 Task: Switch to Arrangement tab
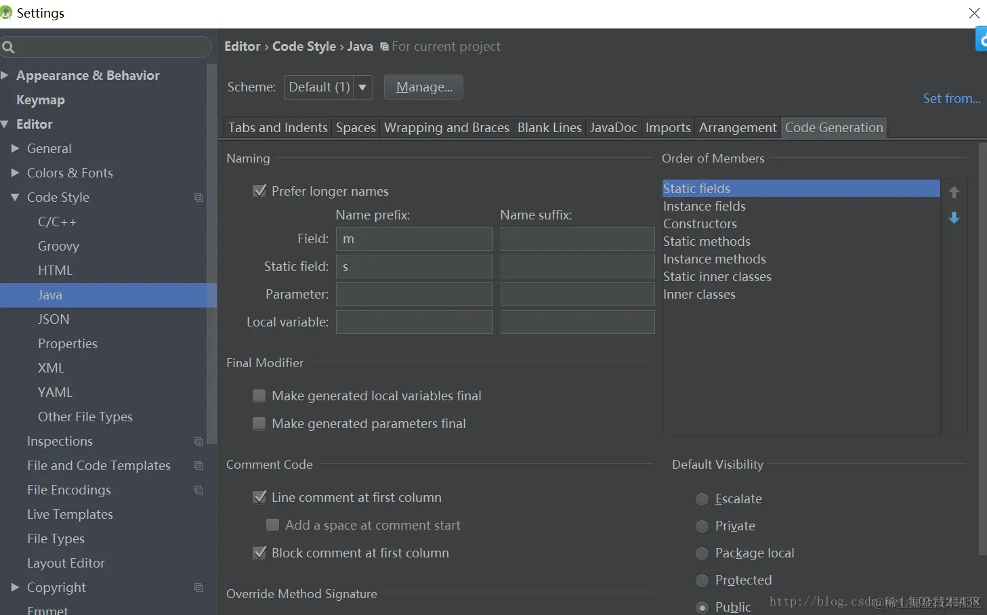pyautogui.click(x=738, y=127)
